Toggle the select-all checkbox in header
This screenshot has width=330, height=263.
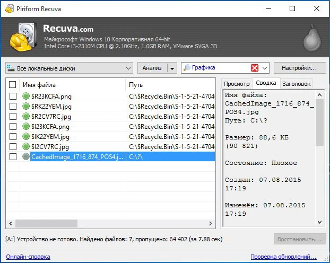pyautogui.click(x=13, y=85)
